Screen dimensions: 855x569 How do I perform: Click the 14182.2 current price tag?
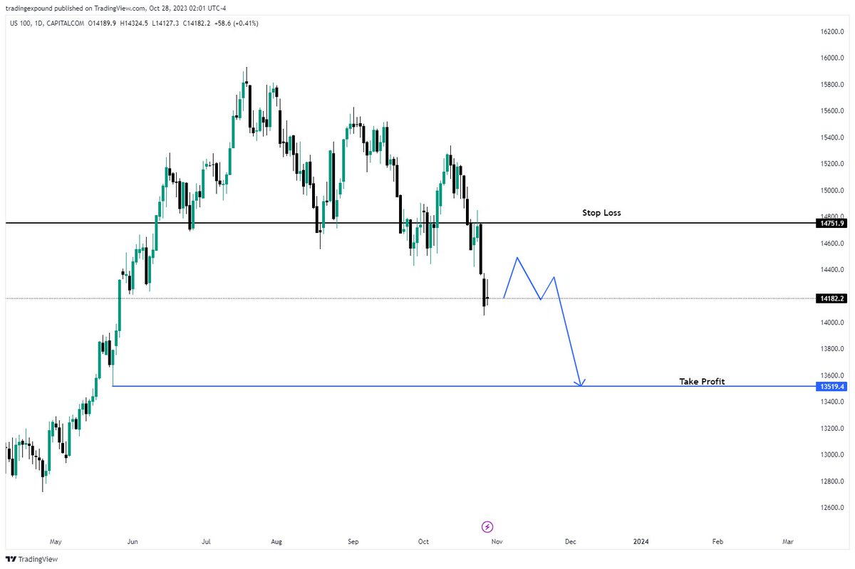pyautogui.click(x=830, y=298)
